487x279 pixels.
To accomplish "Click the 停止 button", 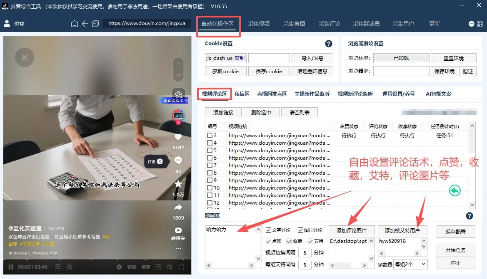I will point(456,263).
